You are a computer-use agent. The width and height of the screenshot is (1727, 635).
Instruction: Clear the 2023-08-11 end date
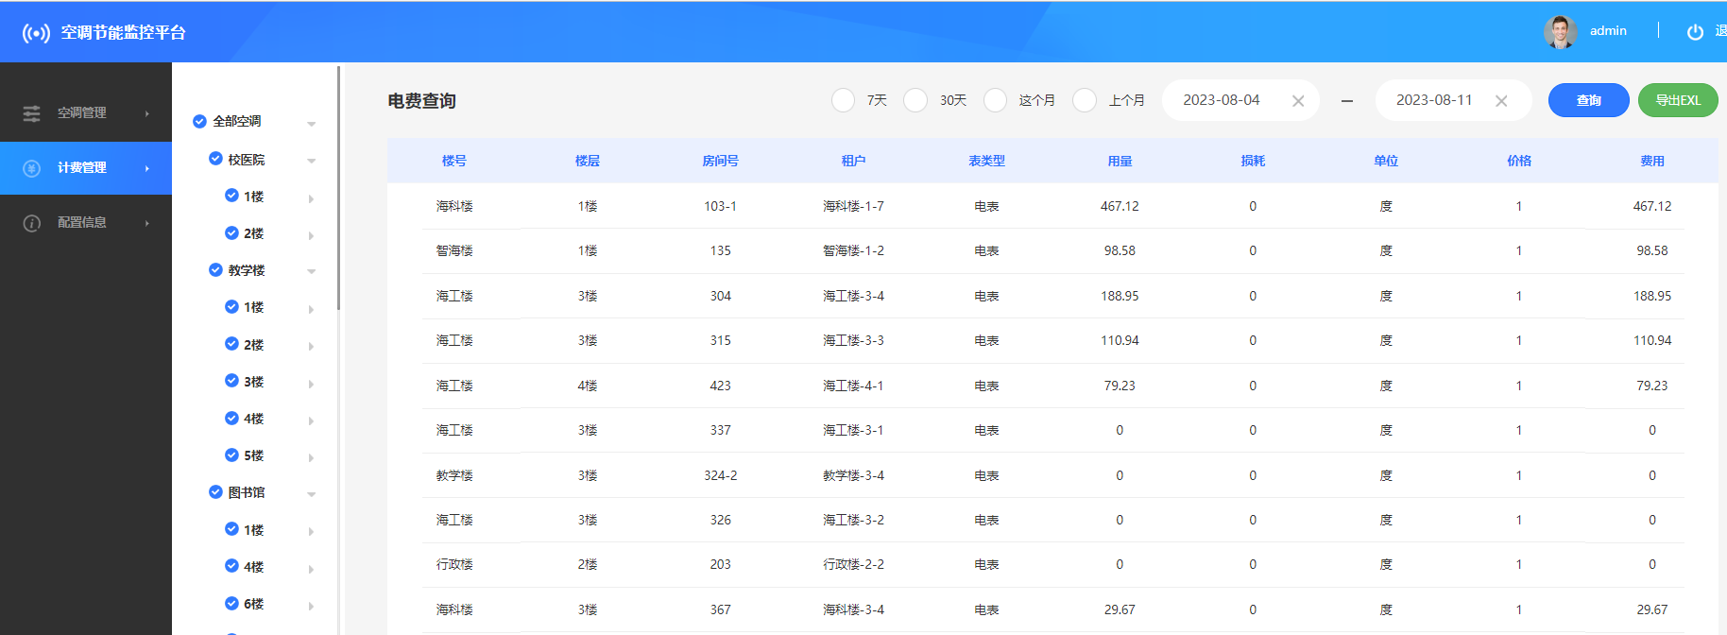(1501, 101)
